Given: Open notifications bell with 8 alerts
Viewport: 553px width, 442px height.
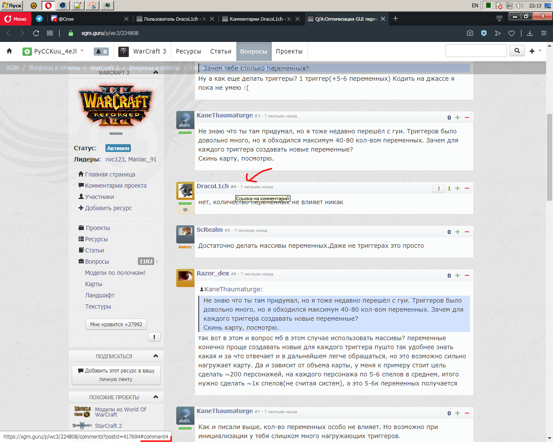Looking at the screenshot, I should [101, 51].
